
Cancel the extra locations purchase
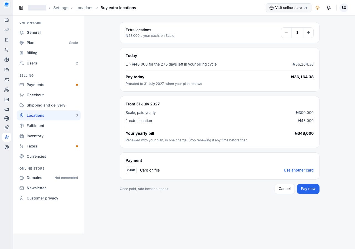coord(285,189)
